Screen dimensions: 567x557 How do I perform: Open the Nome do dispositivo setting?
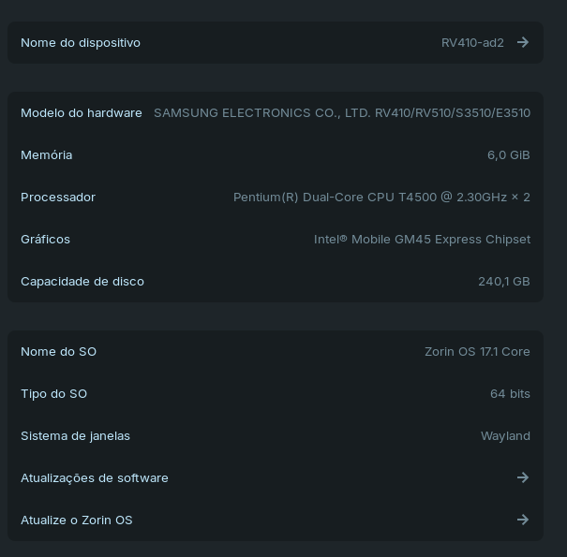(x=81, y=42)
